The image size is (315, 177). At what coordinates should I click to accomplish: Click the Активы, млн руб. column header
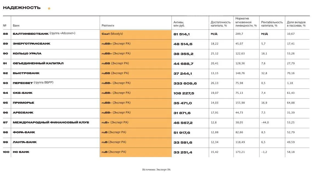[x=179, y=24]
